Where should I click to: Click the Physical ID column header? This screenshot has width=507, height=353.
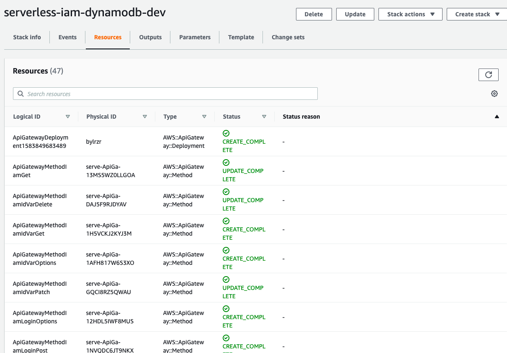101,117
